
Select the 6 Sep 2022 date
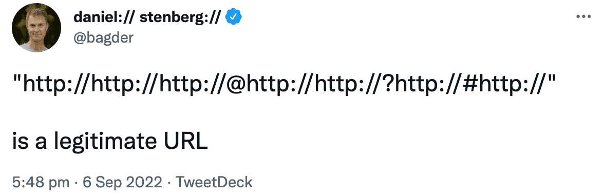[x=122, y=182]
